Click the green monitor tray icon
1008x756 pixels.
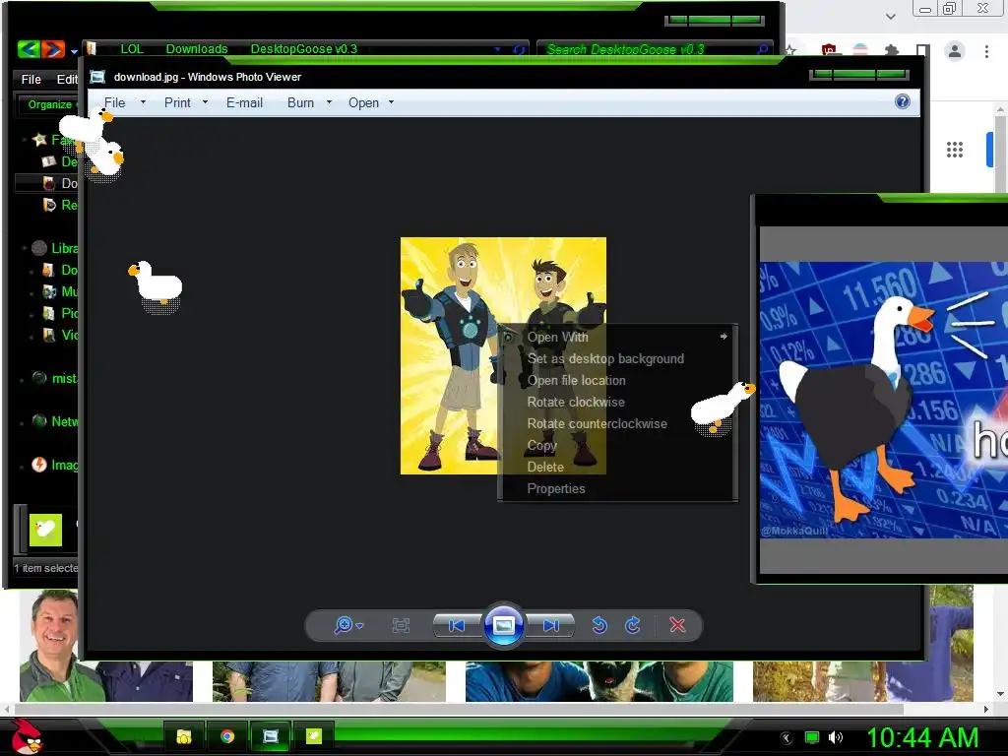tap(812, 737)
